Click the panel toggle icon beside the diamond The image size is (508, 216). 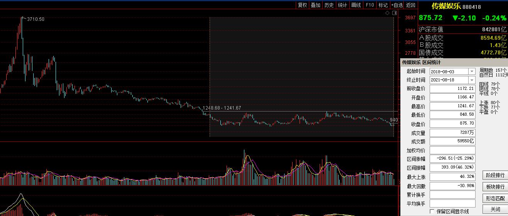(395, 13)
